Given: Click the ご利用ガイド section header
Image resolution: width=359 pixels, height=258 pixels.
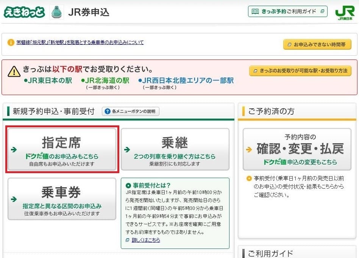Looking at the screenshot, I should 270,253.
